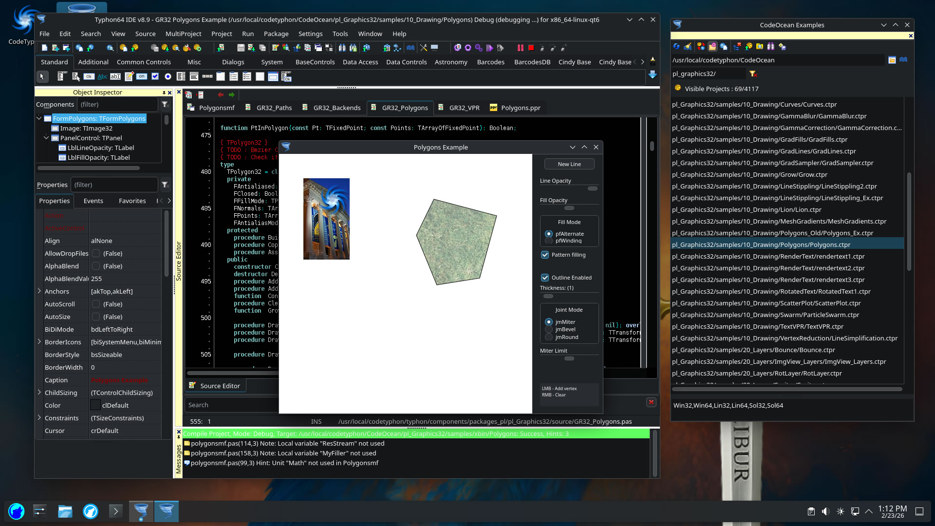Select the pfWinding fill mode
The width and height of the screenshot is (935, 526).
pos(549,241)
